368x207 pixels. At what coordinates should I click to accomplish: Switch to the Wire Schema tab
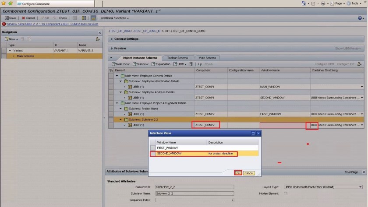[207, 58]
